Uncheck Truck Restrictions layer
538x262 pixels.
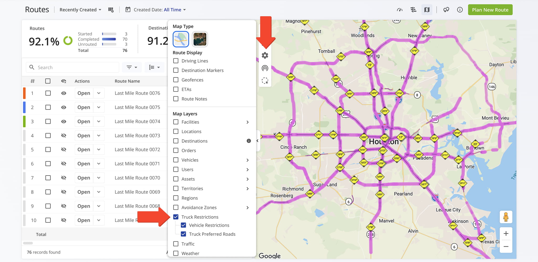(x=176, y=217)
